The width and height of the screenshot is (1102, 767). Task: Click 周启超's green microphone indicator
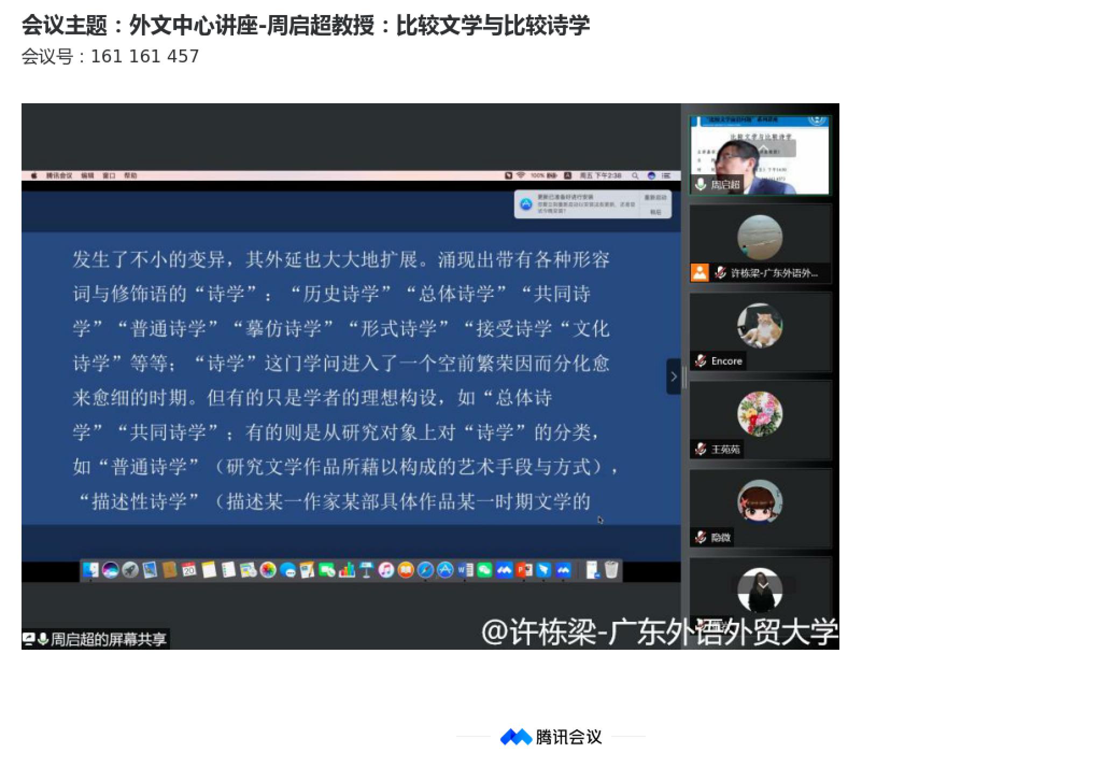coord(700,184)
